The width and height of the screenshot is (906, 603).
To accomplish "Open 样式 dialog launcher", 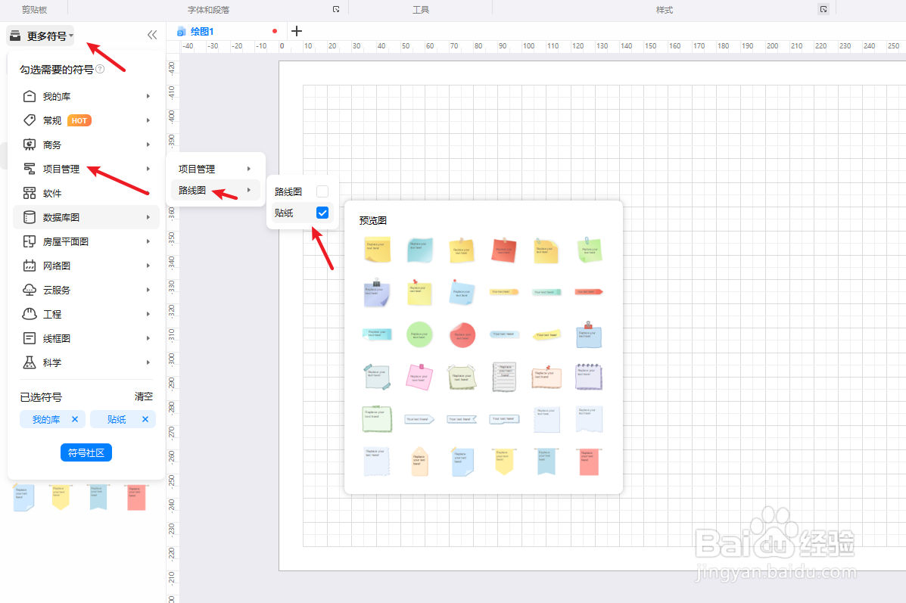I will tap(823, 9).
